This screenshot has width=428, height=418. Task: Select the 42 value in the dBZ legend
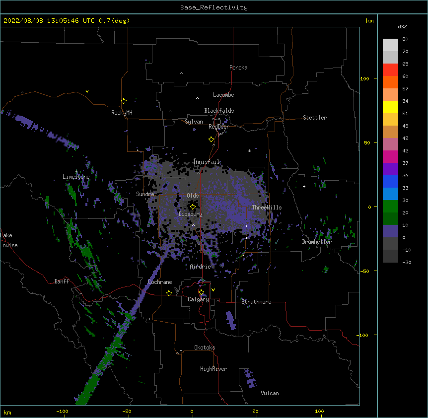tap(405, 150)
